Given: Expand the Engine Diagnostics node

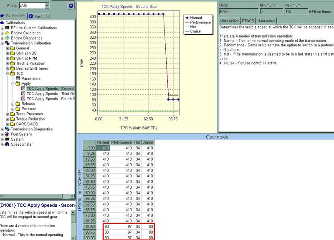Looking at the screenshot, I should [x=2, y=38].
